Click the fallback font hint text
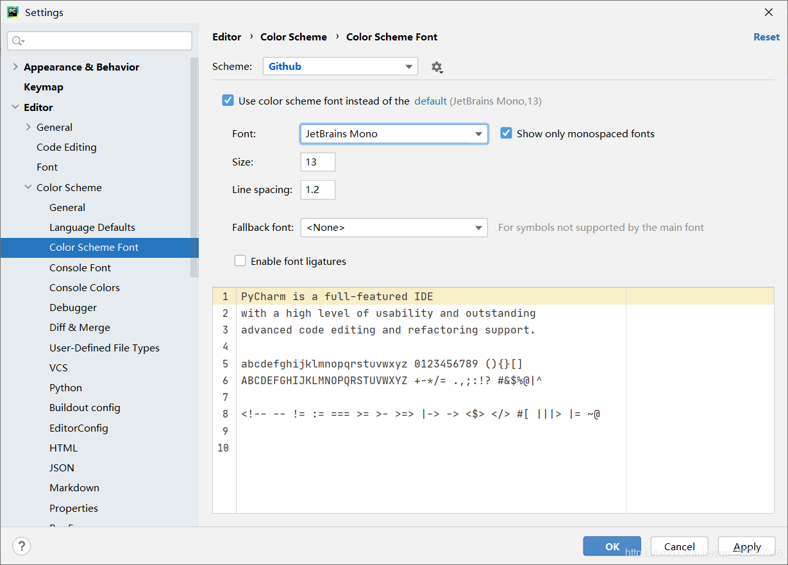 601,227
